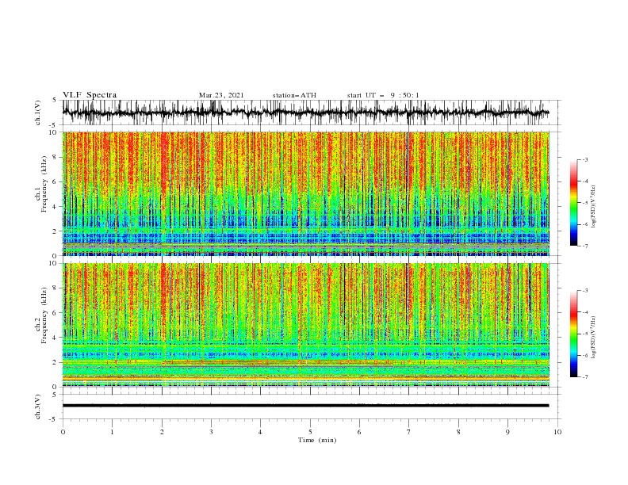Screen dimensions: 628x485
Task: Click the "-5" label on ch.1 color bar
Action: coord(584,203)
